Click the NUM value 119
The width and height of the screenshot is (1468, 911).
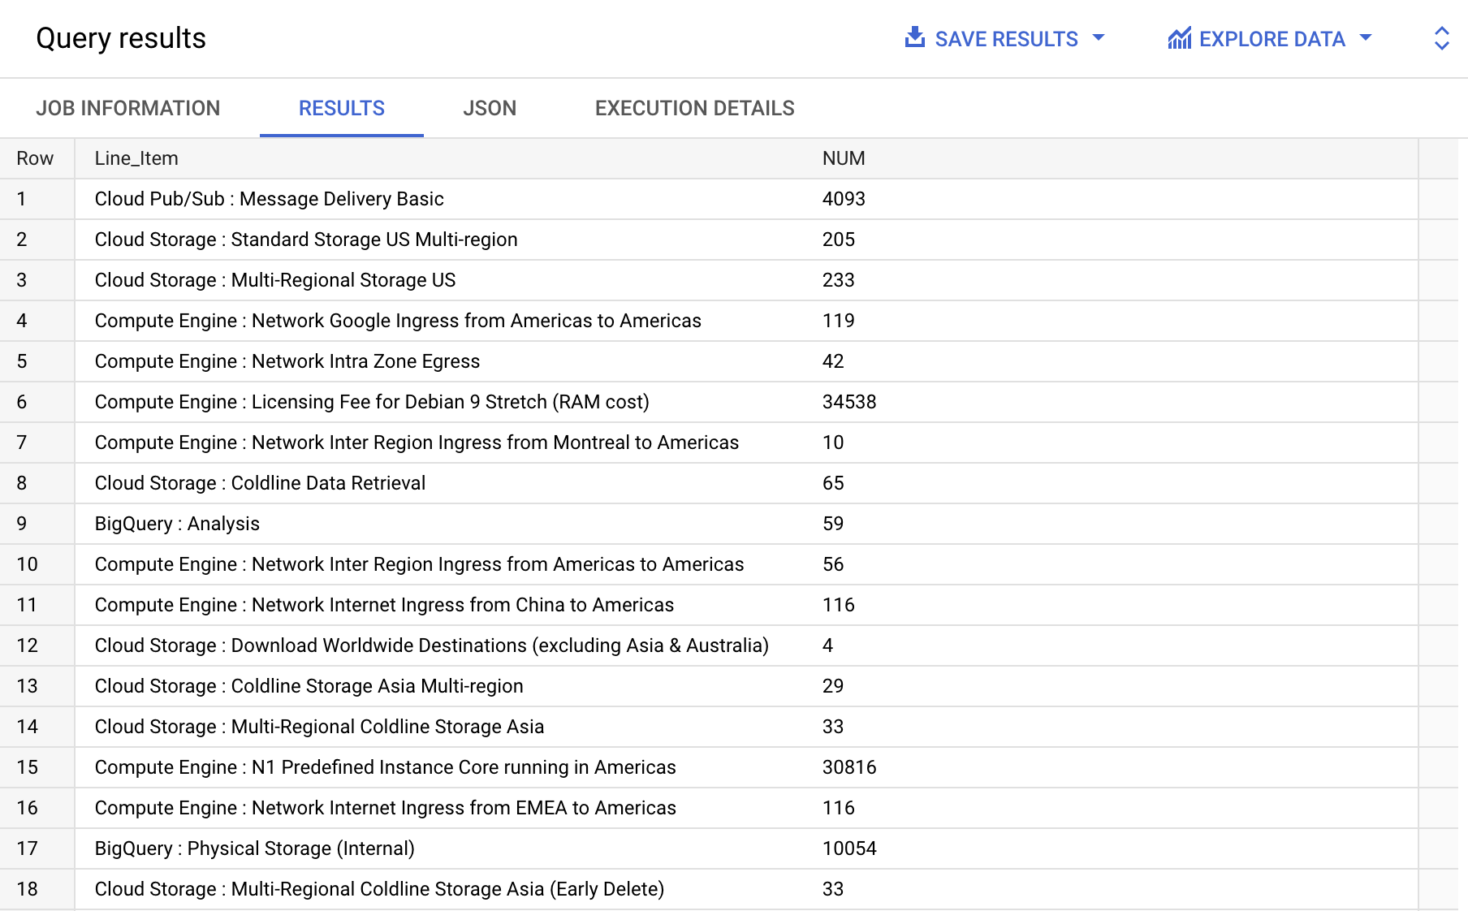[x=839, y=321]
